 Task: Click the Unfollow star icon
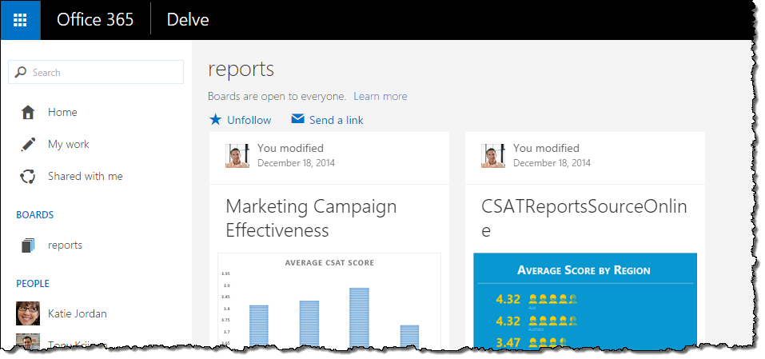pyautogui.click(x=215, y=120)
